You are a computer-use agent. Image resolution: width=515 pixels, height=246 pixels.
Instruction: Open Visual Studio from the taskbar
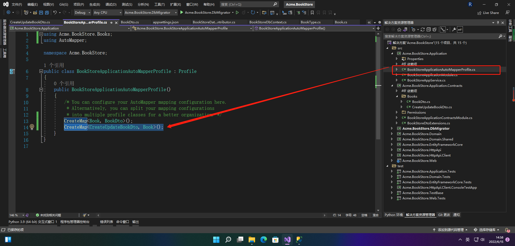[x=287, y=239]
